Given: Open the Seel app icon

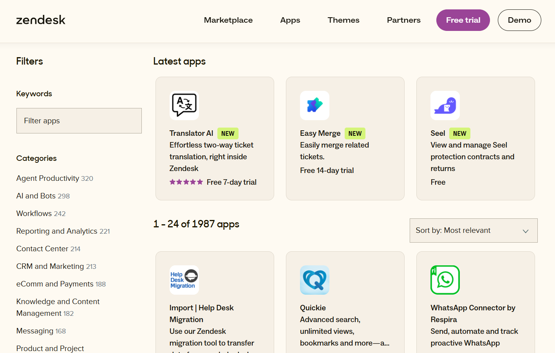Looking at the screenshot, I should [x=445, y=106].
